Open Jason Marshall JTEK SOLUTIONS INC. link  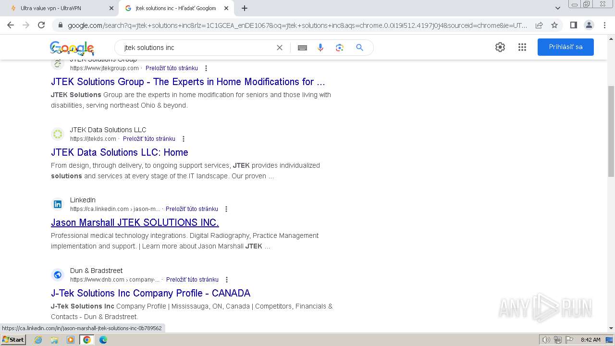135,222
